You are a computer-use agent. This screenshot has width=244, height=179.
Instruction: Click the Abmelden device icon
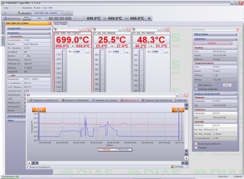point(19,13)
